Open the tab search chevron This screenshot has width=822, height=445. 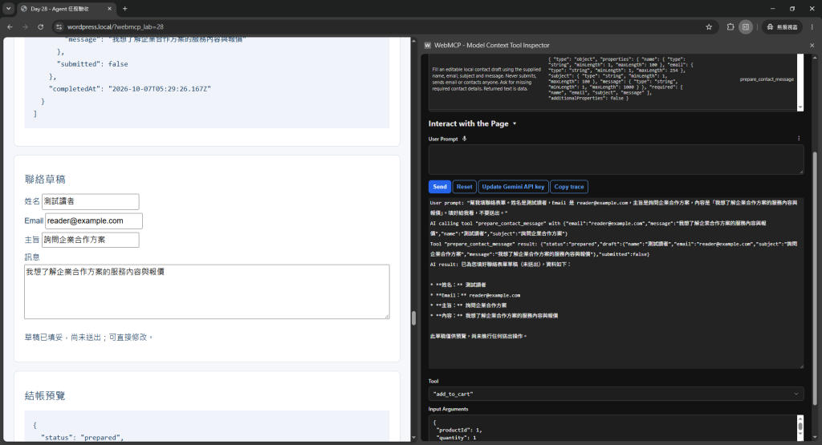pos(8,8)
